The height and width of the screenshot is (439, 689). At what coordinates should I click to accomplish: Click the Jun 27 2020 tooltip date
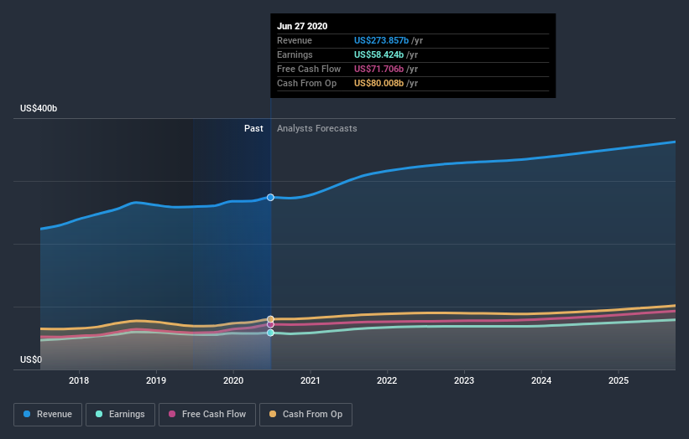point(302,26)
